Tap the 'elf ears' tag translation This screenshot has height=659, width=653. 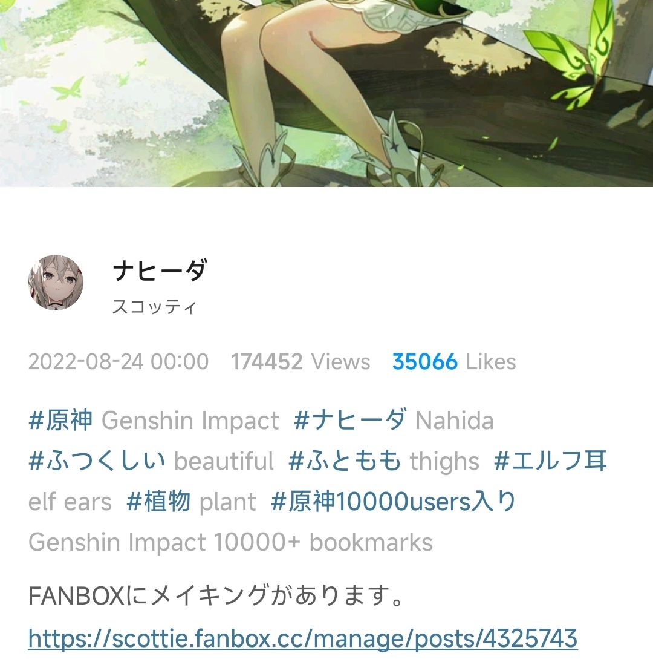coord(70,502)
